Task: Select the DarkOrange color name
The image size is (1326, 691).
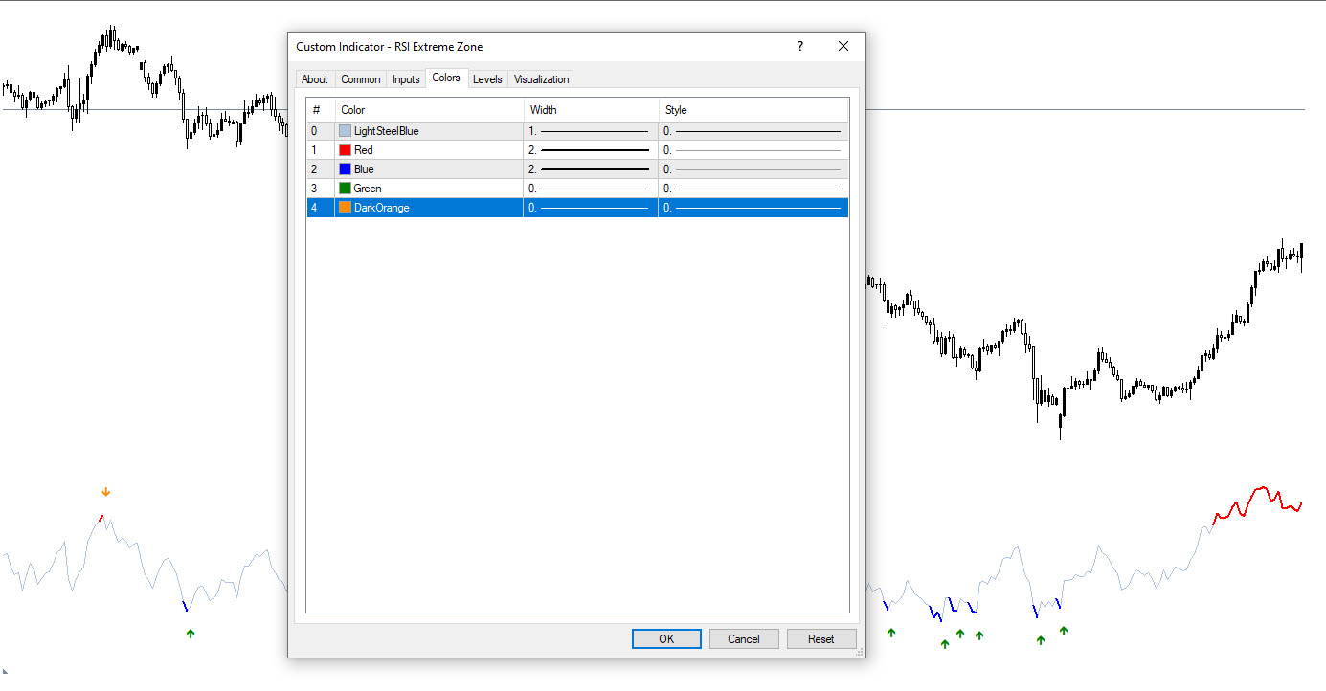Action: (x=381, y=208)
